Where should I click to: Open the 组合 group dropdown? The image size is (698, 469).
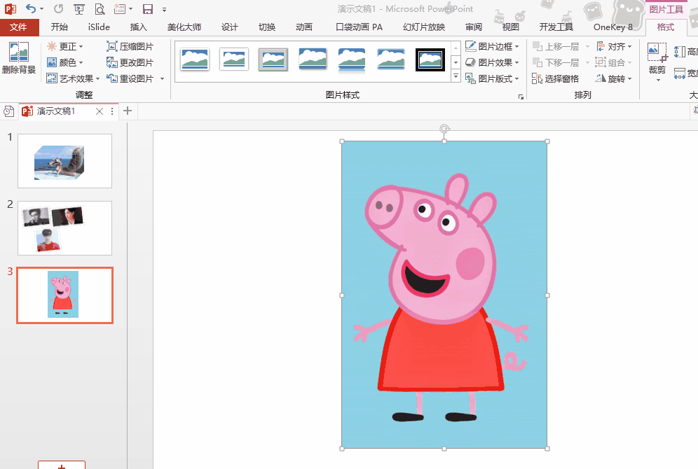(x=614, y=63)
